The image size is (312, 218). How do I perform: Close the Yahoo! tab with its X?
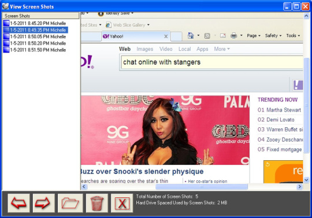(x=166, y=36)
